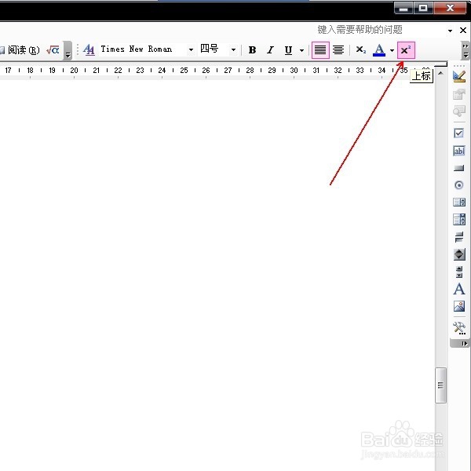Open the 阅读(R) reading view
Screen dimensions: 471x471
[x=20, y=50]
